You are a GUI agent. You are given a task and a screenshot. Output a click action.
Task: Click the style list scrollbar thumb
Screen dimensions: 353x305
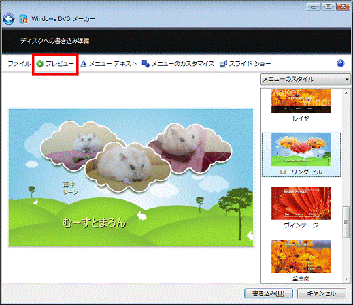tap(346, 222)
